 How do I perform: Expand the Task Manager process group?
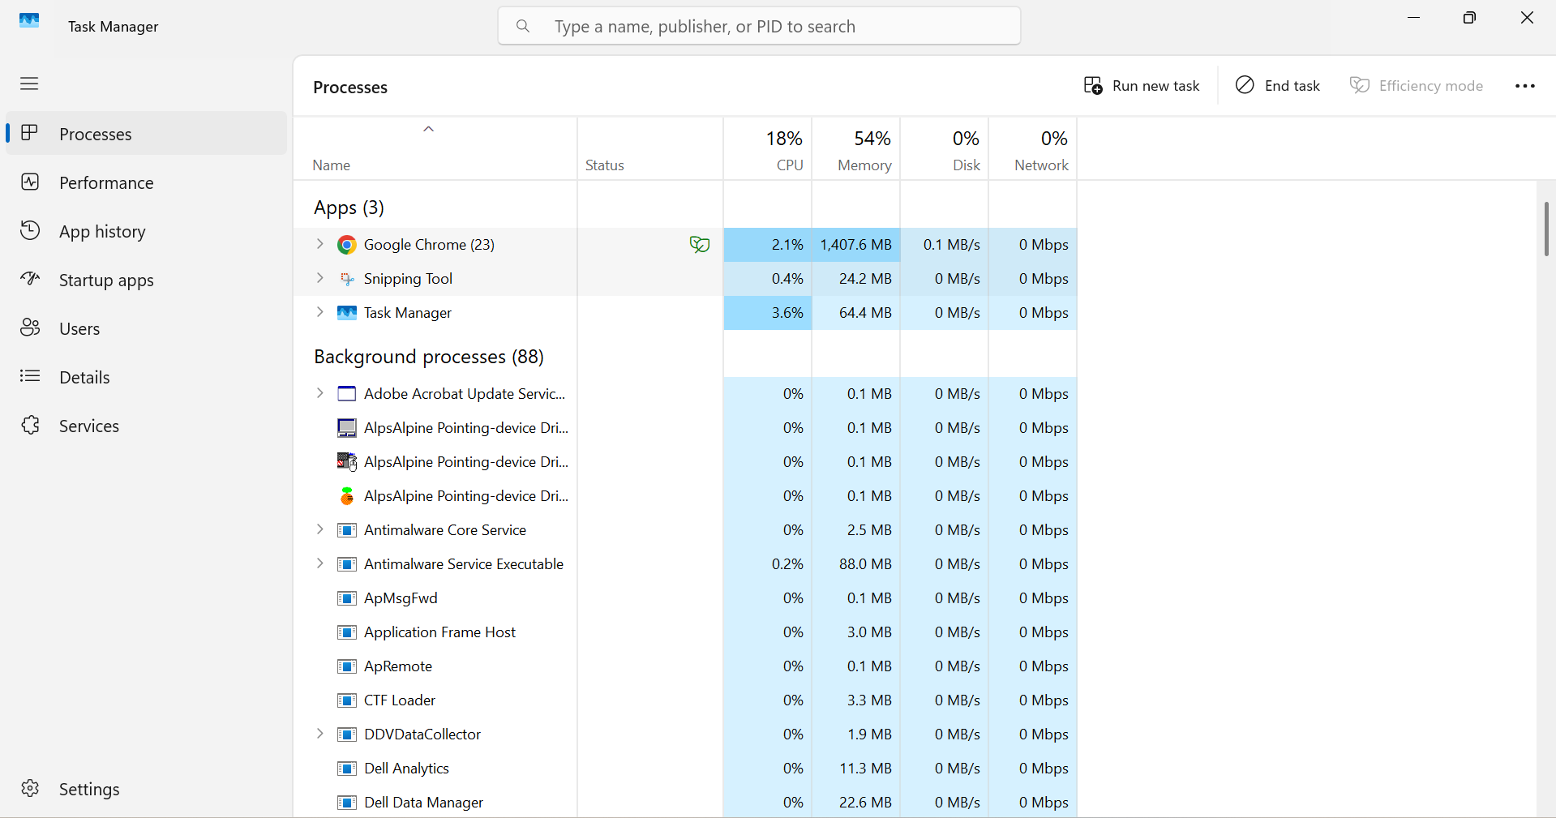click(319, 312)
